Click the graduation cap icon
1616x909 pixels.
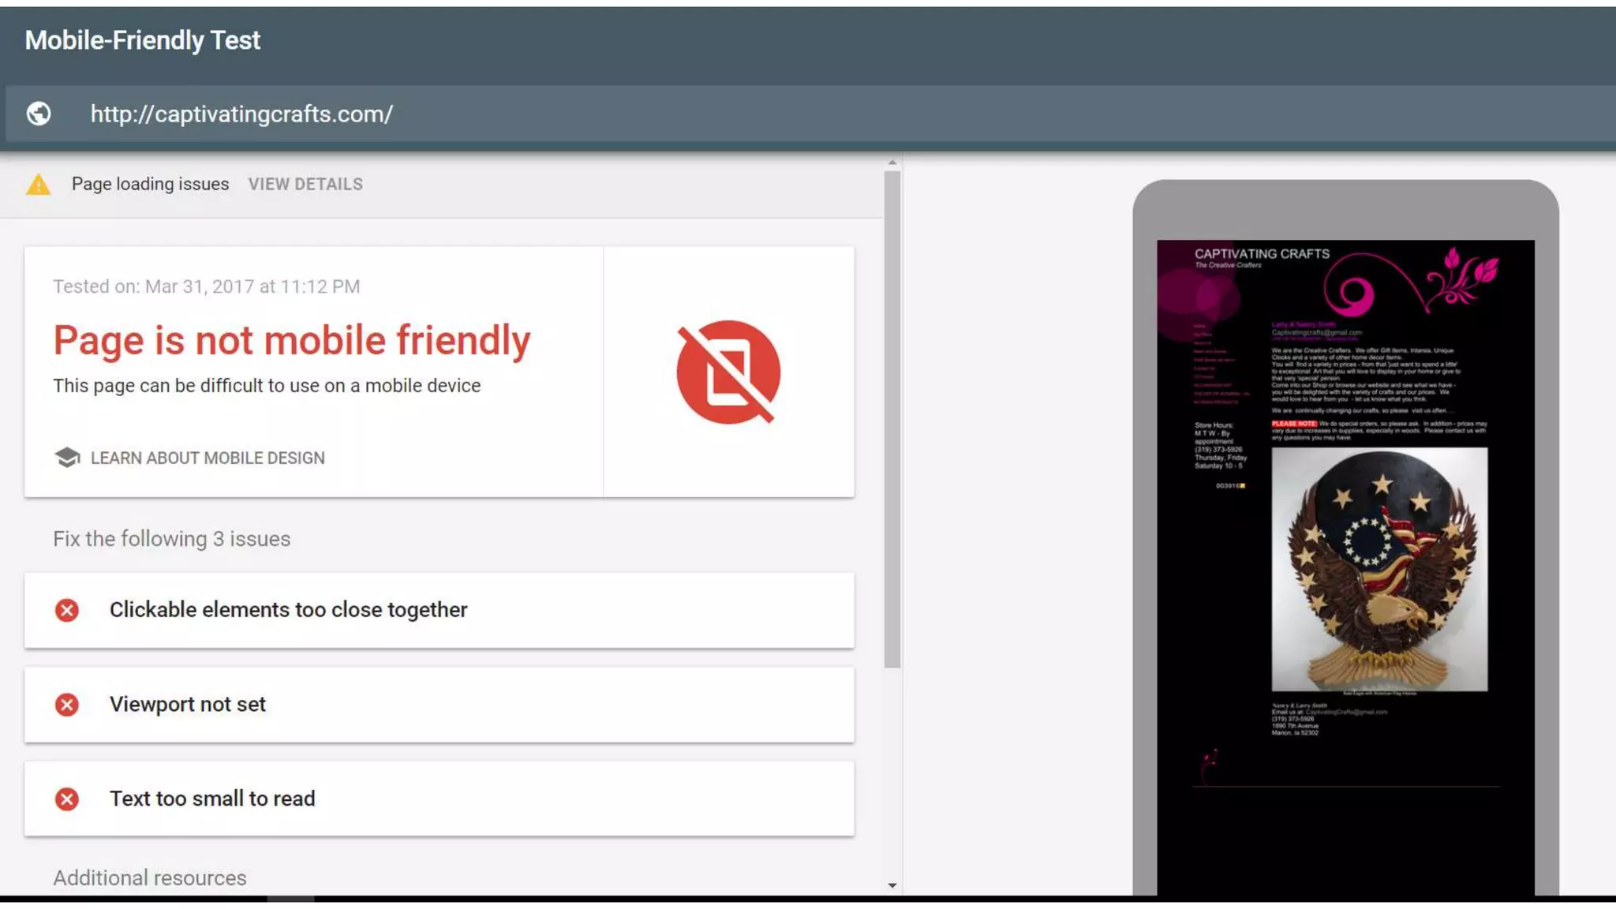67,458
